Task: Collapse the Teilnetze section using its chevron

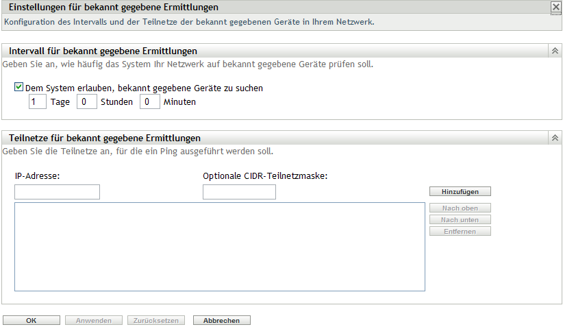Action: point(554,137)
